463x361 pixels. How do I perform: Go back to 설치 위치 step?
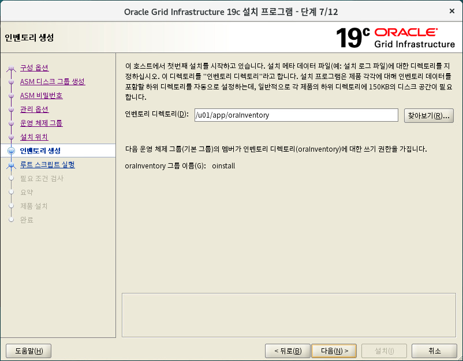coord(34,137)
